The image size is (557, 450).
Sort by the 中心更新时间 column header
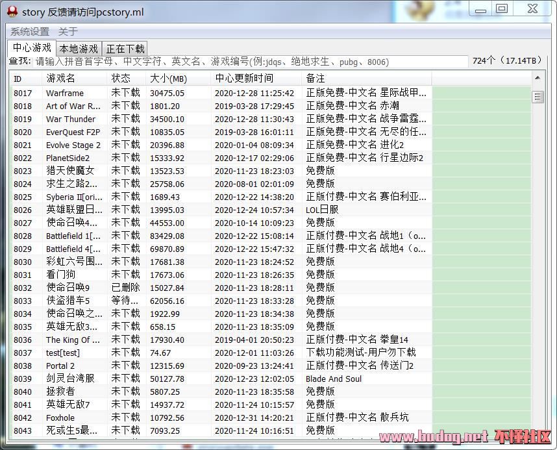pyautogui.click(x=256, y=78)
